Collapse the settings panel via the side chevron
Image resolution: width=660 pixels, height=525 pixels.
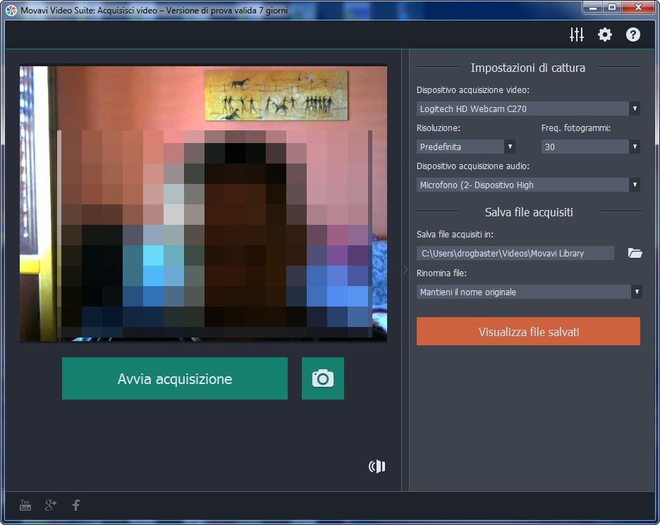tap(404, 269)
